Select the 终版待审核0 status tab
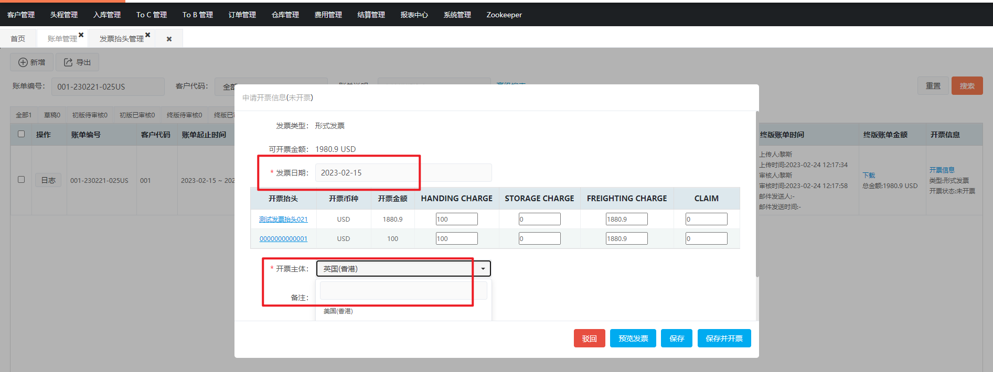This screenshot has height=372, width=993. coord(184,115)
